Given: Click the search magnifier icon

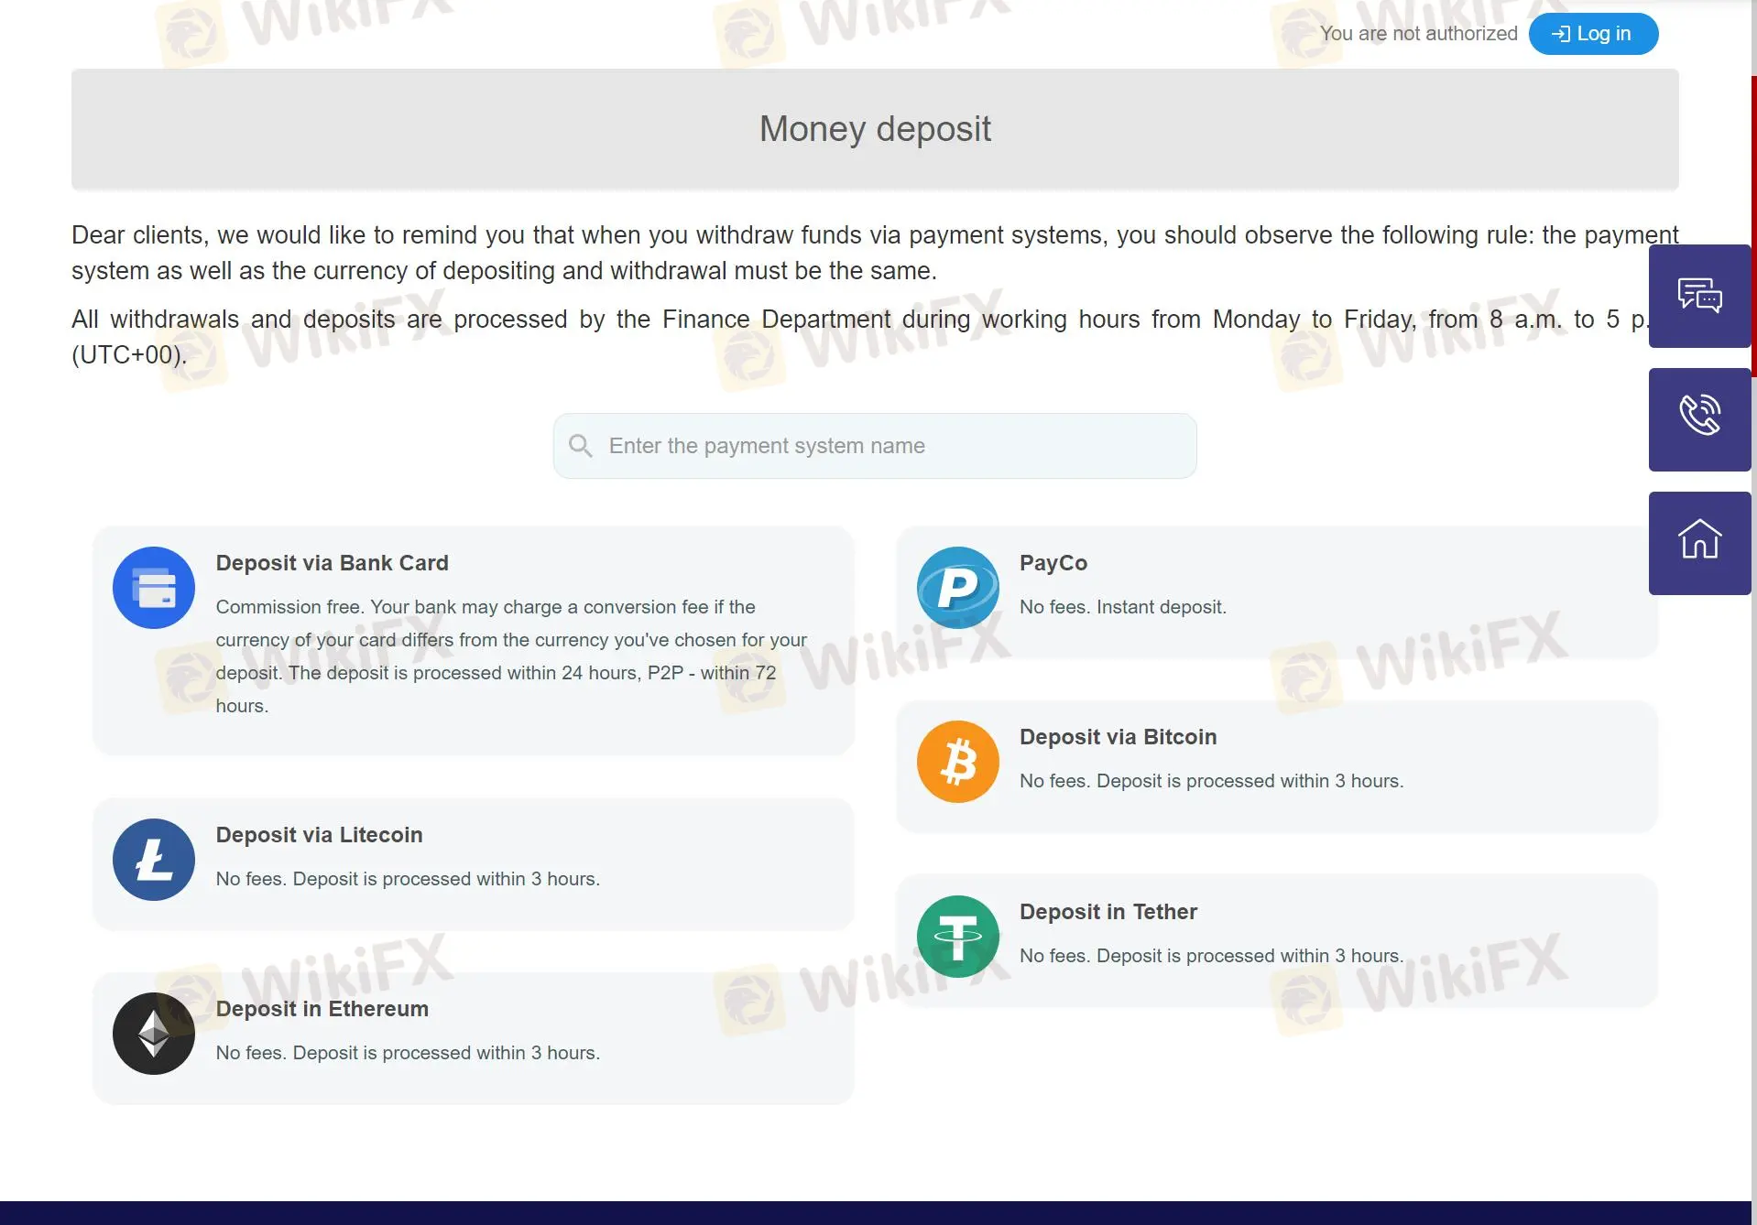Looking at the screenshot, I should click(582, 445).
